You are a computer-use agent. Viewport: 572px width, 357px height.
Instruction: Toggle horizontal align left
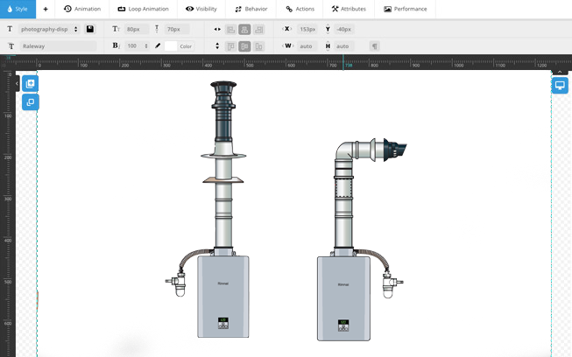230,29
